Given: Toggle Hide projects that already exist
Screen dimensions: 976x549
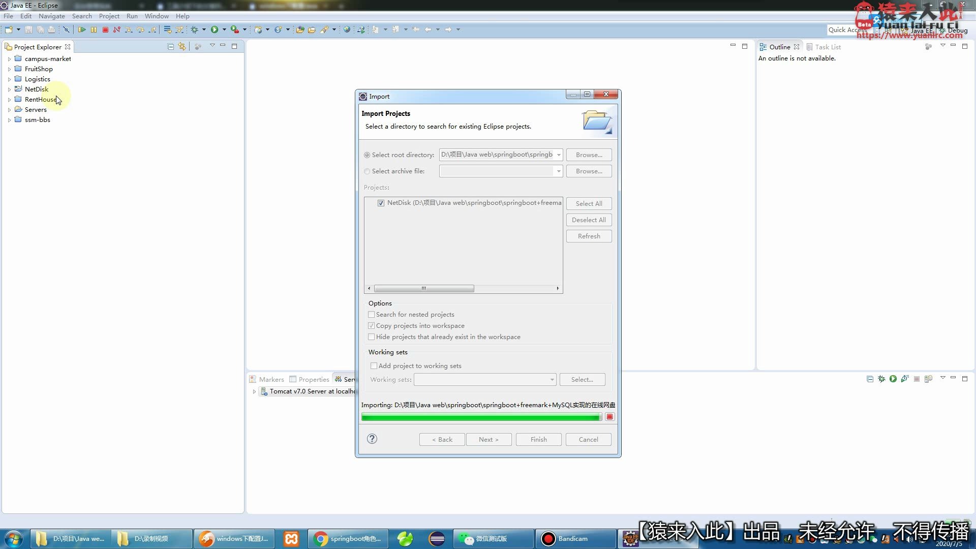Looking at the screenshot, I should click(x=372, y=337).
